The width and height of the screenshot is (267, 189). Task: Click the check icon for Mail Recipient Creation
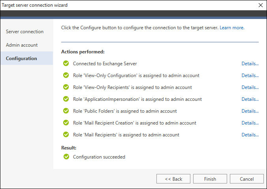coord(66,123)
